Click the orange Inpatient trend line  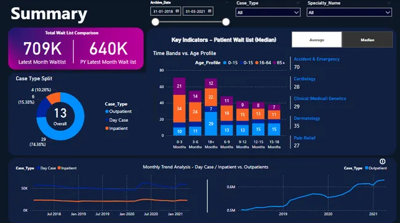click(110, 201)
